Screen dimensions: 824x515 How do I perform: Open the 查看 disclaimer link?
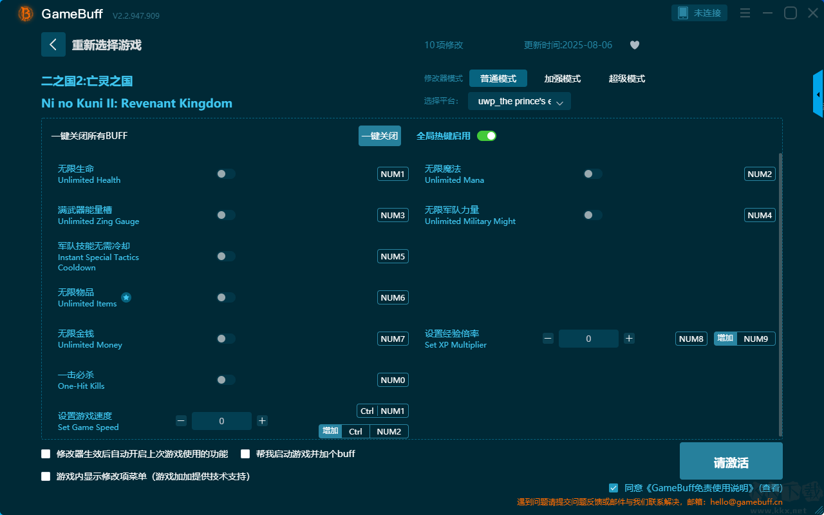tap(771, 488)
